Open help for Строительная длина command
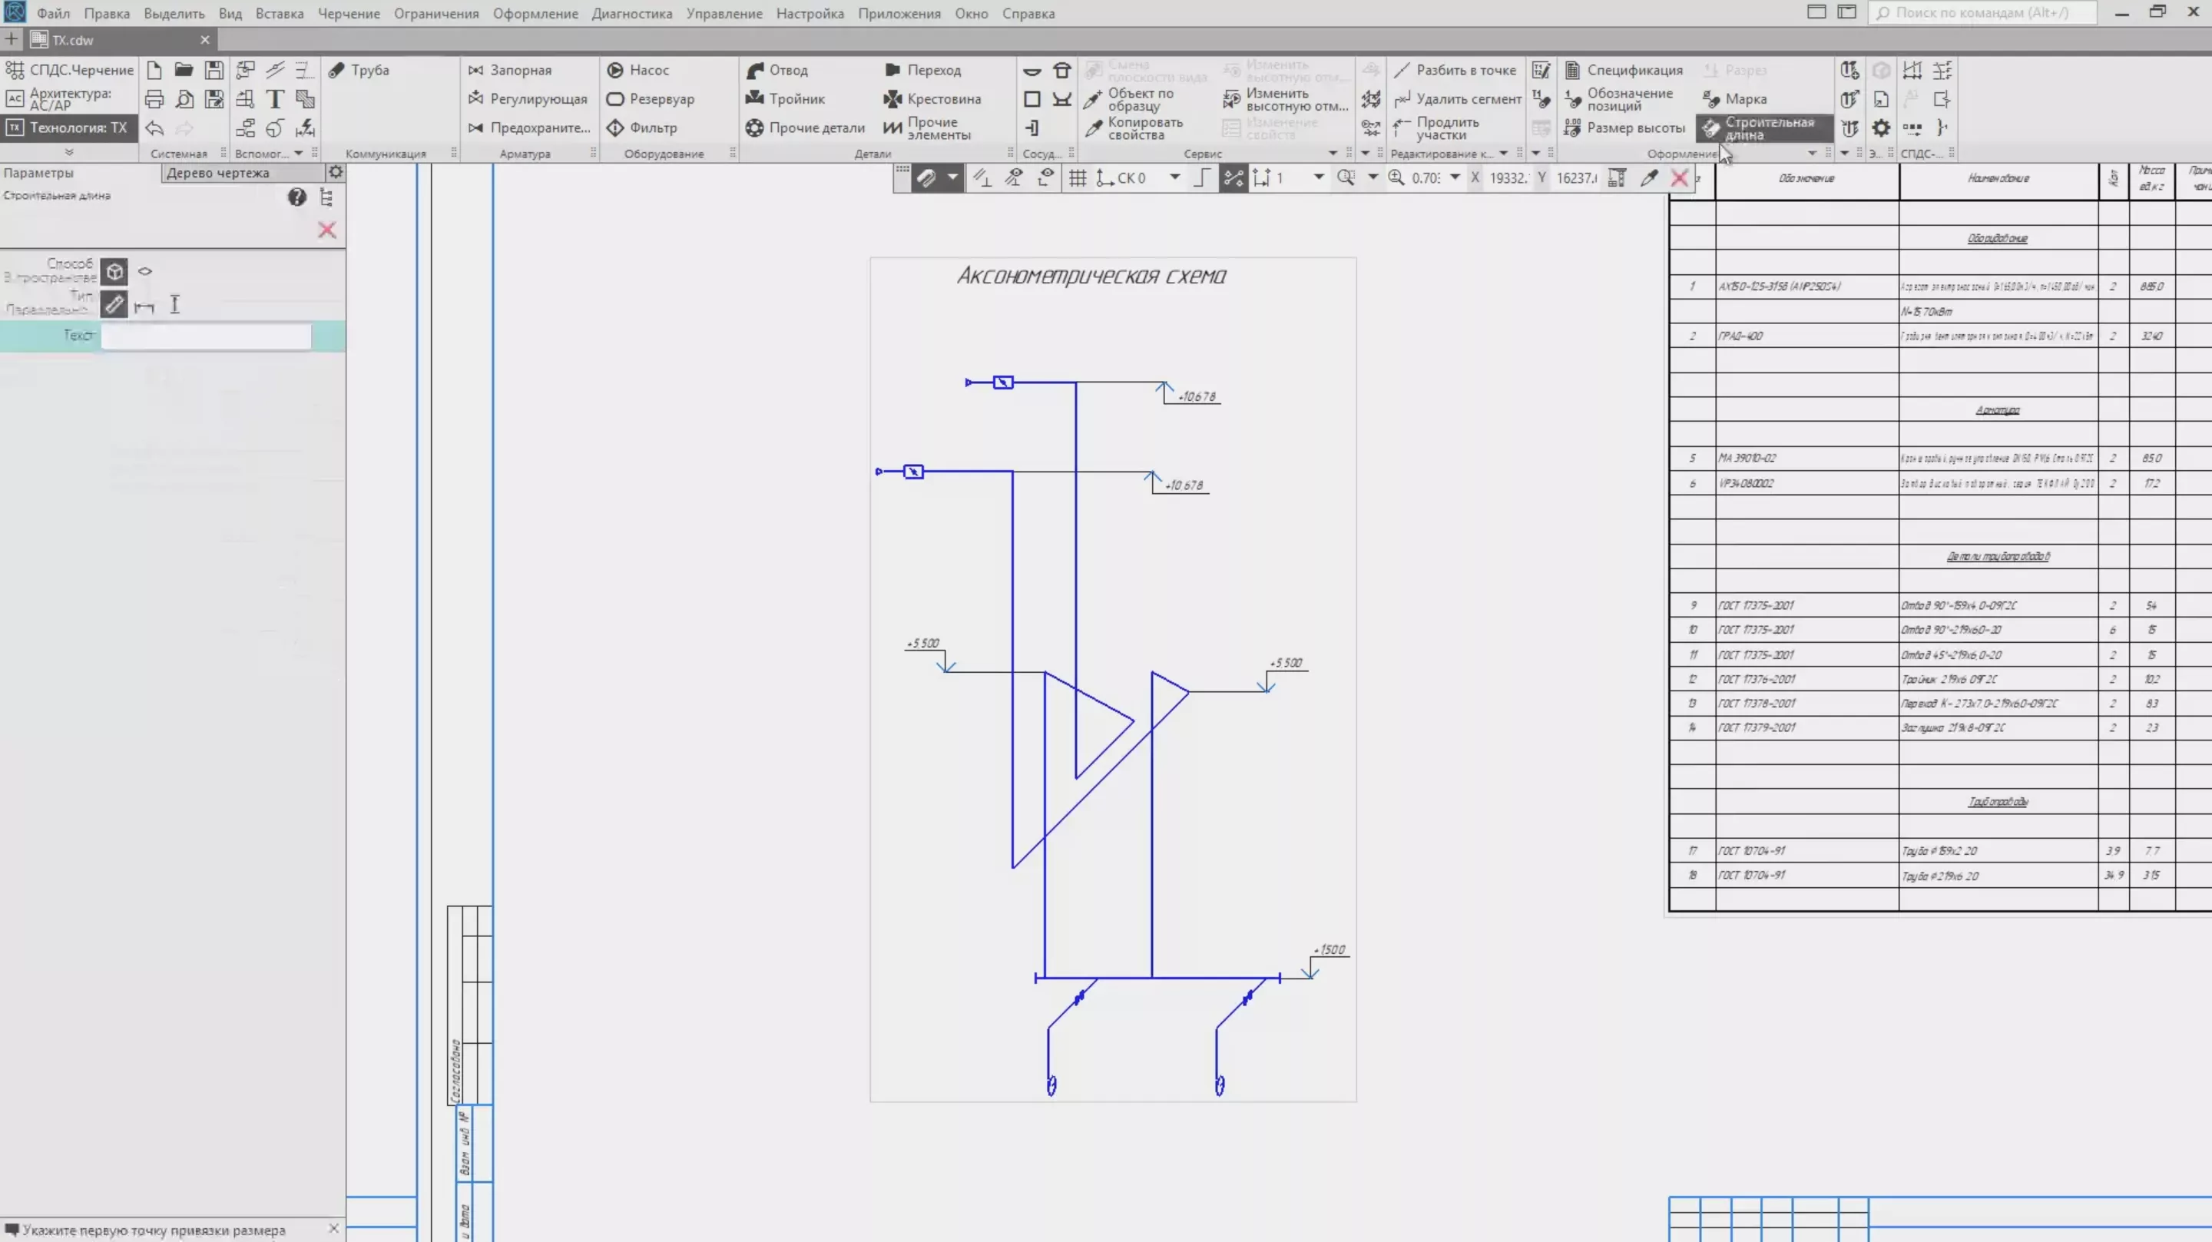The image size is (2212, 1242). tap(296, 197)
